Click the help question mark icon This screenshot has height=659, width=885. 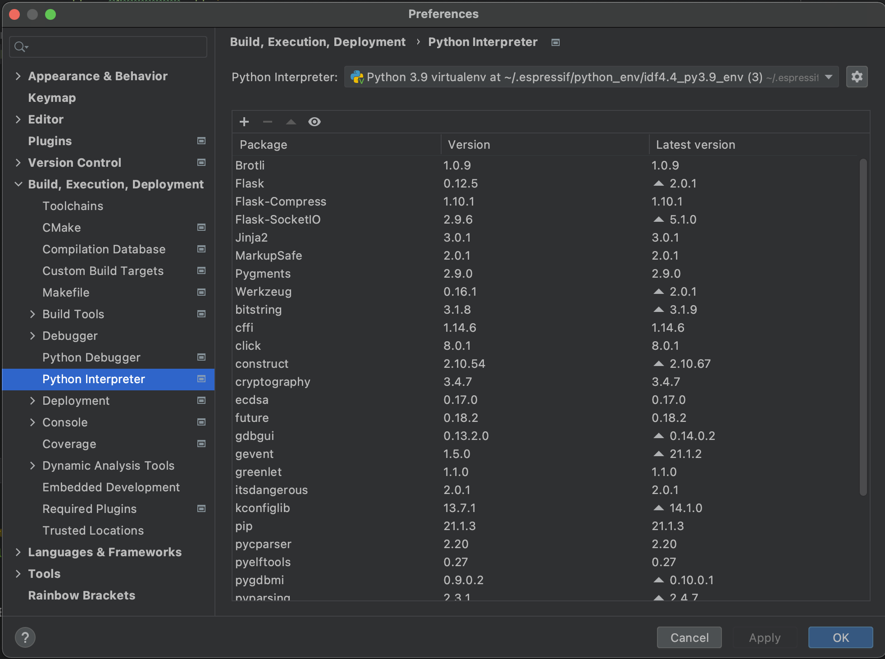25,637
